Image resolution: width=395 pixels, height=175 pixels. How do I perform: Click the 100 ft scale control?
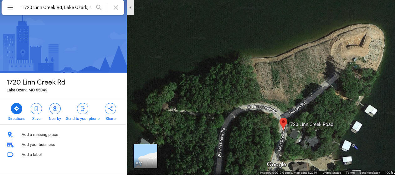tap(389, 173)
